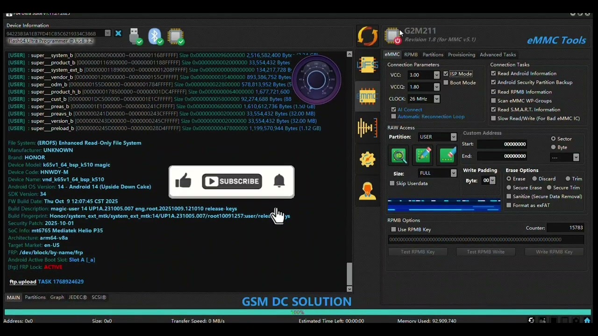Viewport: 598px width, 336px height.
Task: Click the status bar sync arrows icon
Action: [x=531, y=321]
